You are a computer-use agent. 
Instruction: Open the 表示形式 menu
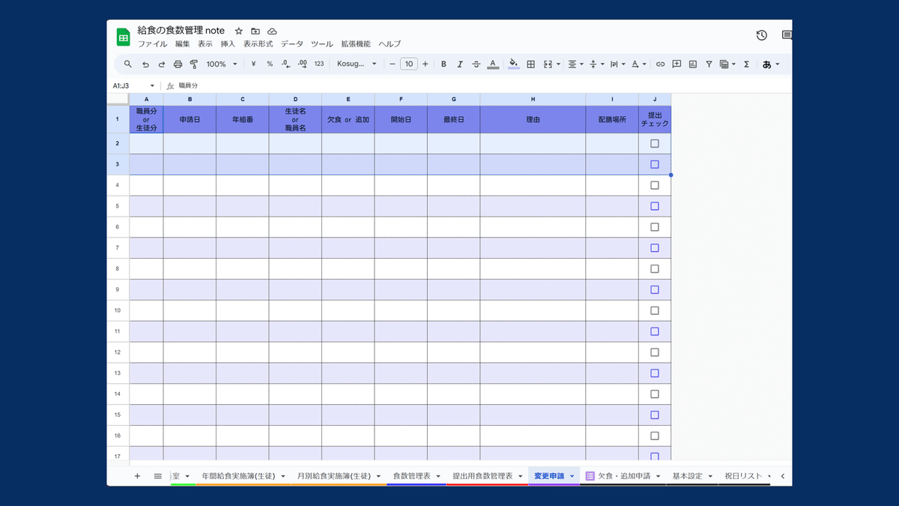click(258, 44)
